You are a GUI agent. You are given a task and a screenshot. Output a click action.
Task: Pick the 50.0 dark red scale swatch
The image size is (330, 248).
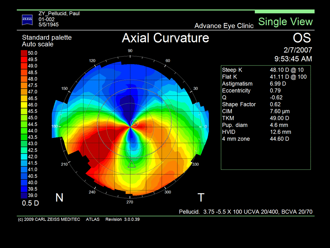pos(24,53)
